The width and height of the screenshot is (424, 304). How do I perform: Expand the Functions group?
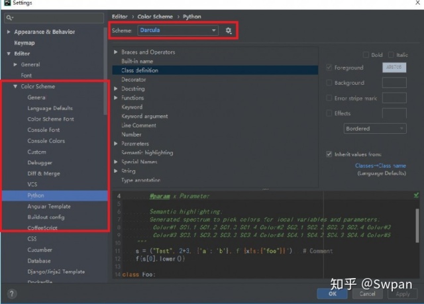pyautogui.click(x=116, y=98)
